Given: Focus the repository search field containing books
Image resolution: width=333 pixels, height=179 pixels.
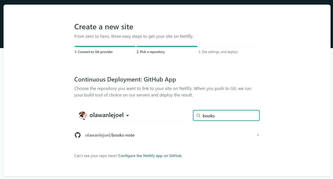Looking at the screenshot, I should tap(226, 115).
